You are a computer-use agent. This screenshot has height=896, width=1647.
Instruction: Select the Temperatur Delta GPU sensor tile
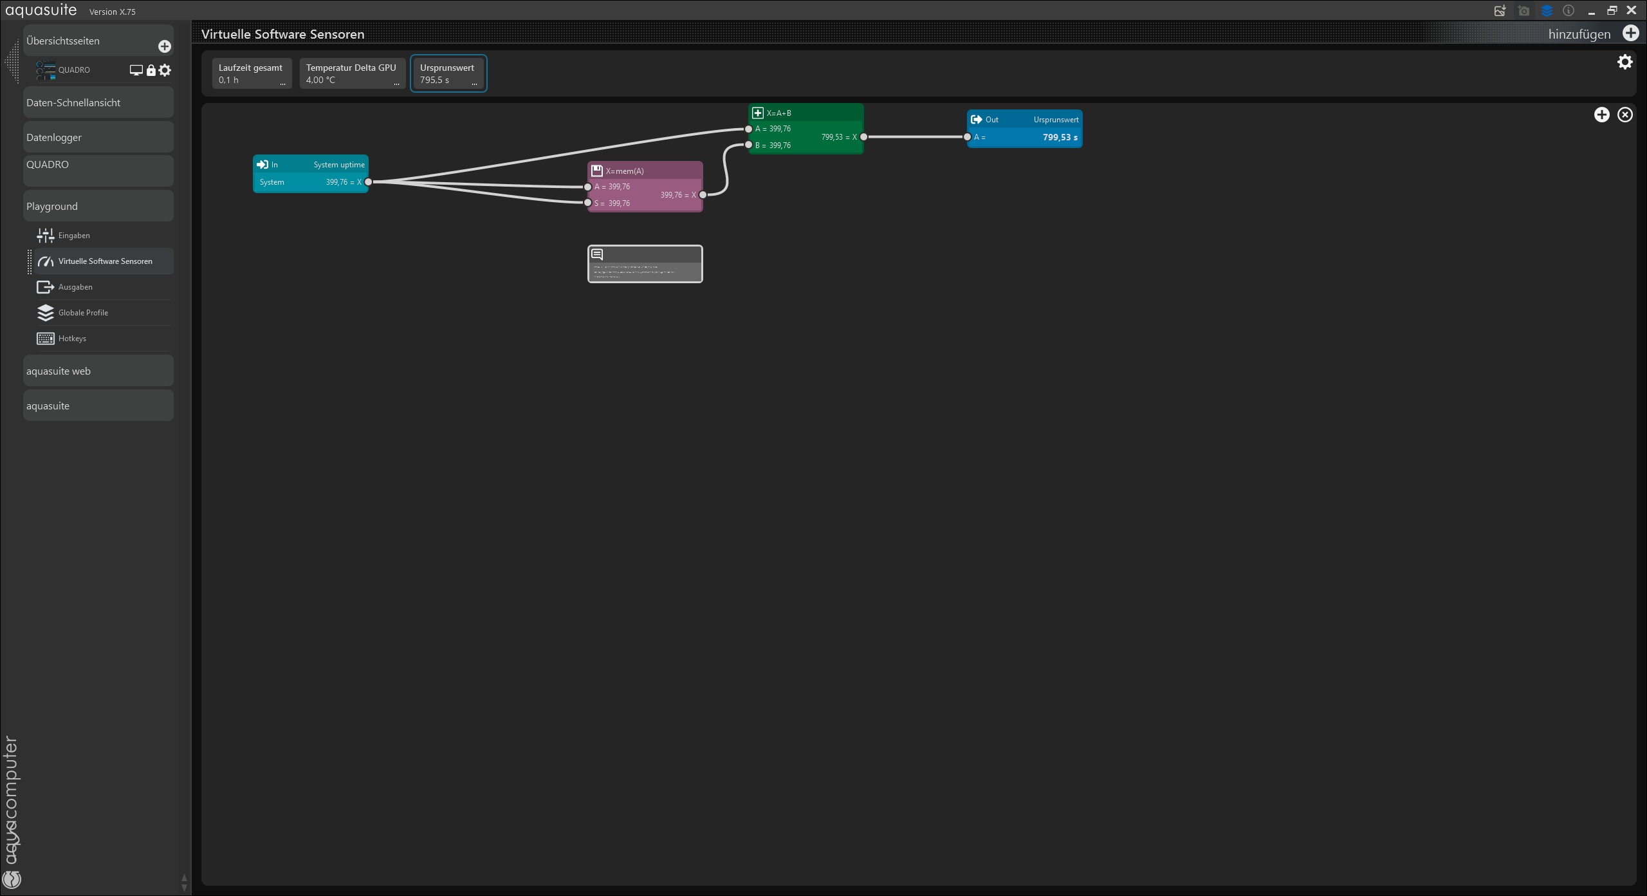click(352, 73)
